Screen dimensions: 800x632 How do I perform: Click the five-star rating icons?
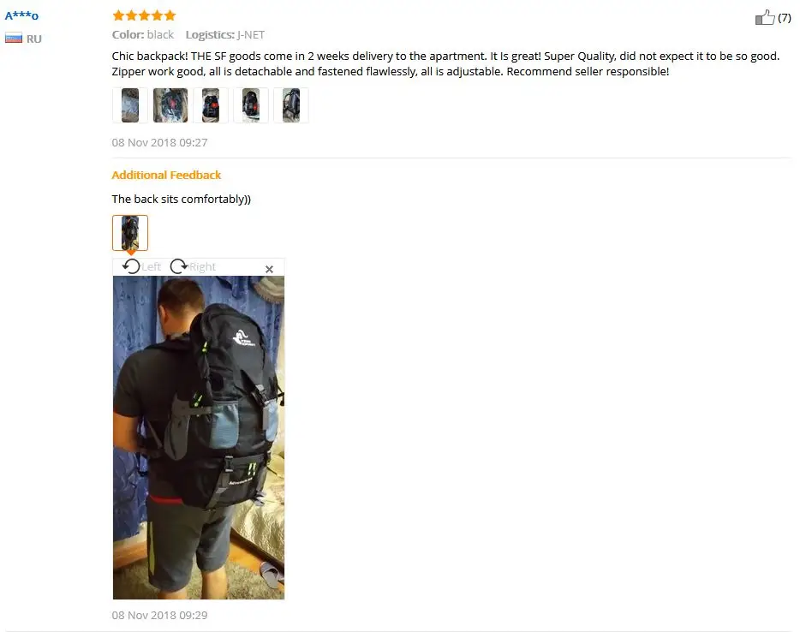tap(144, 15)
